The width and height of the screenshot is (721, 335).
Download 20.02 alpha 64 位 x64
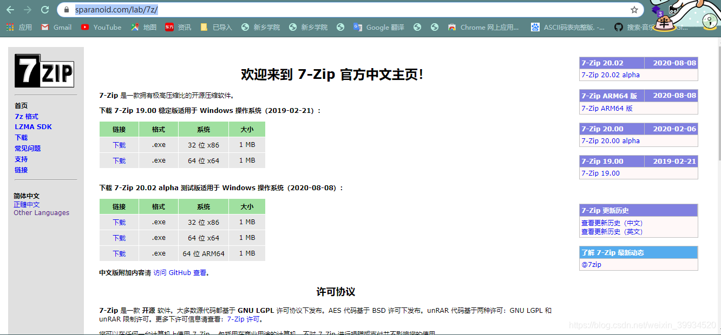(x=119, y=238)
